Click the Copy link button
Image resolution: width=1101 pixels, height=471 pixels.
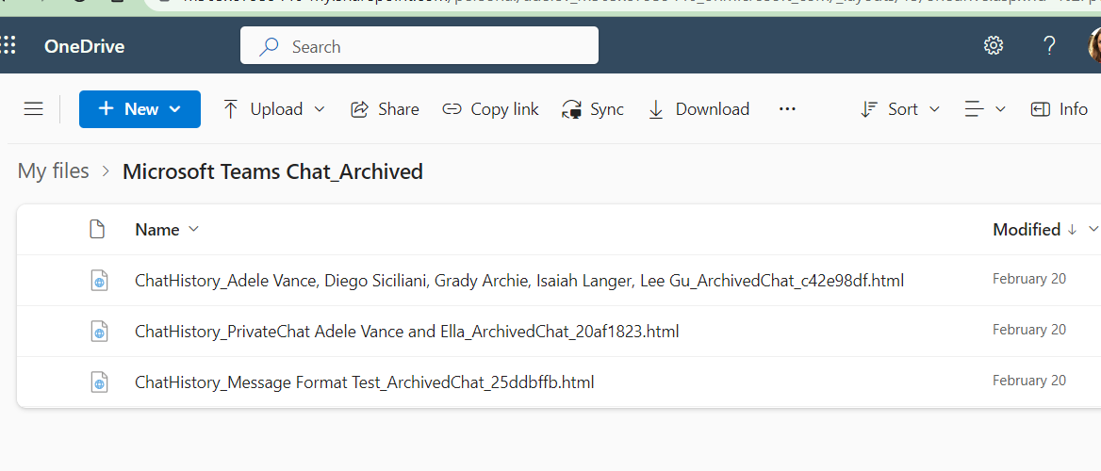490,109
